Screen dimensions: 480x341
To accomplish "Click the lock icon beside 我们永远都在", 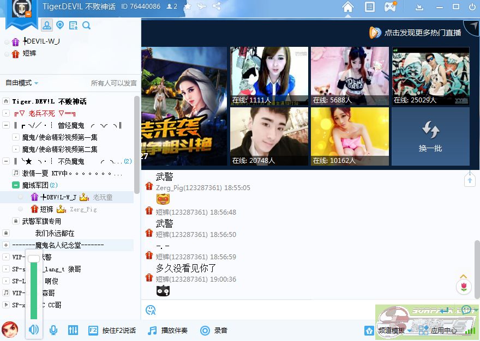I will (5, 233).
